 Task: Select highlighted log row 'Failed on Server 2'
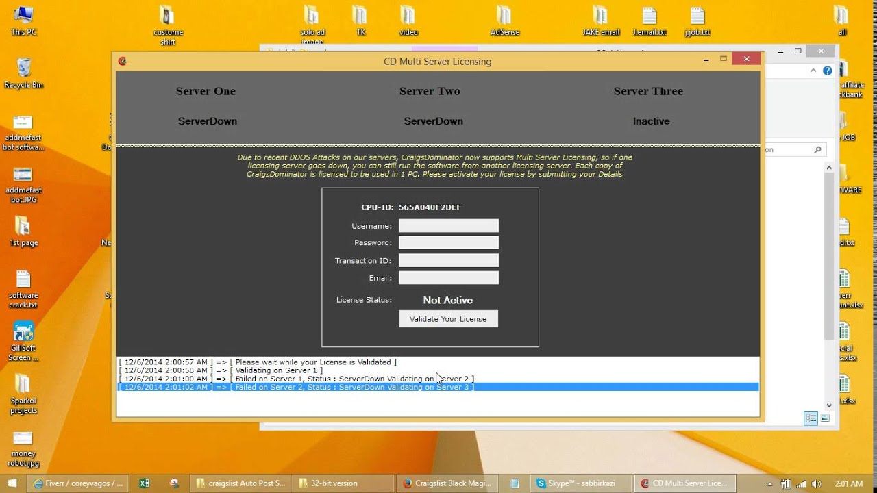[x=437, y=387]
